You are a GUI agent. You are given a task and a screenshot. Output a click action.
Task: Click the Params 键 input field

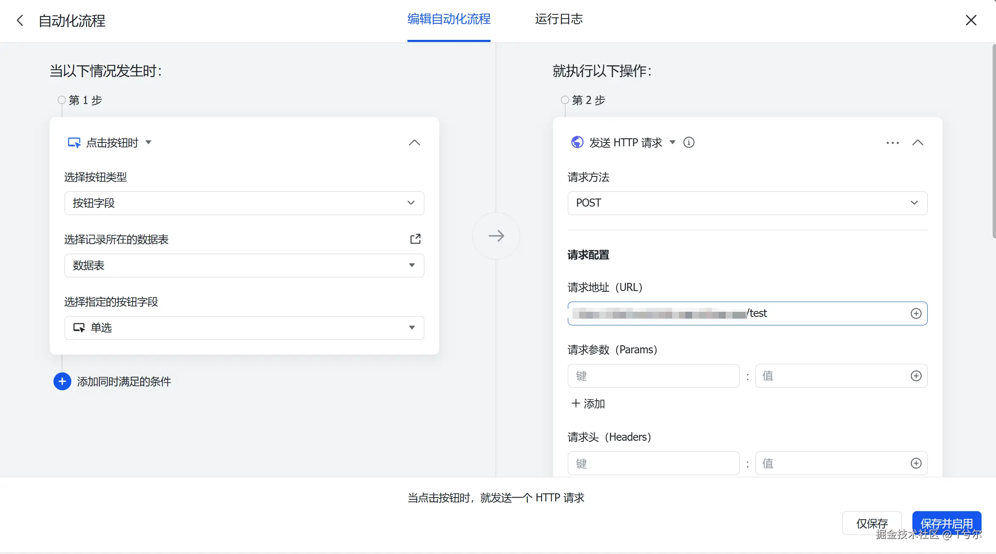click(653, 376)
